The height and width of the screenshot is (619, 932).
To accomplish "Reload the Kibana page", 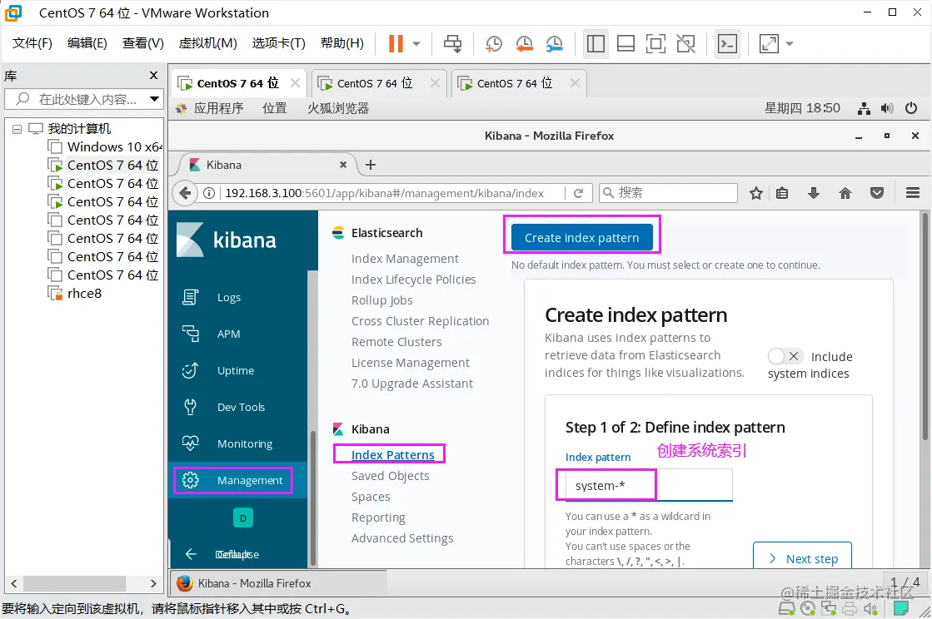I will 578,193.
